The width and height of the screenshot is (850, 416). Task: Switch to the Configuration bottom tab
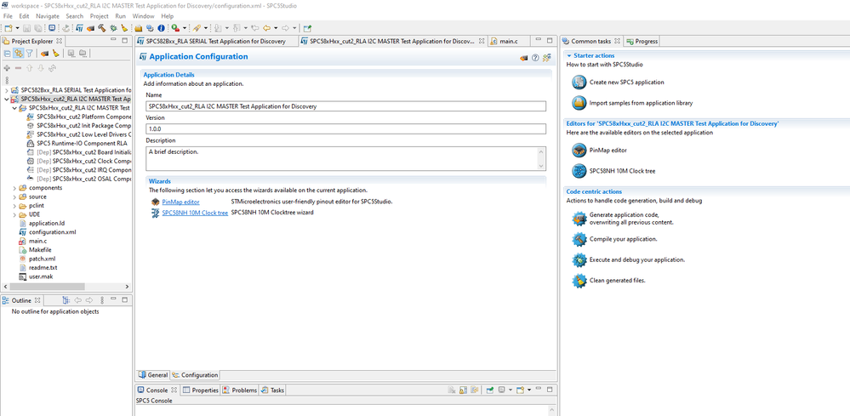point(195,375)
